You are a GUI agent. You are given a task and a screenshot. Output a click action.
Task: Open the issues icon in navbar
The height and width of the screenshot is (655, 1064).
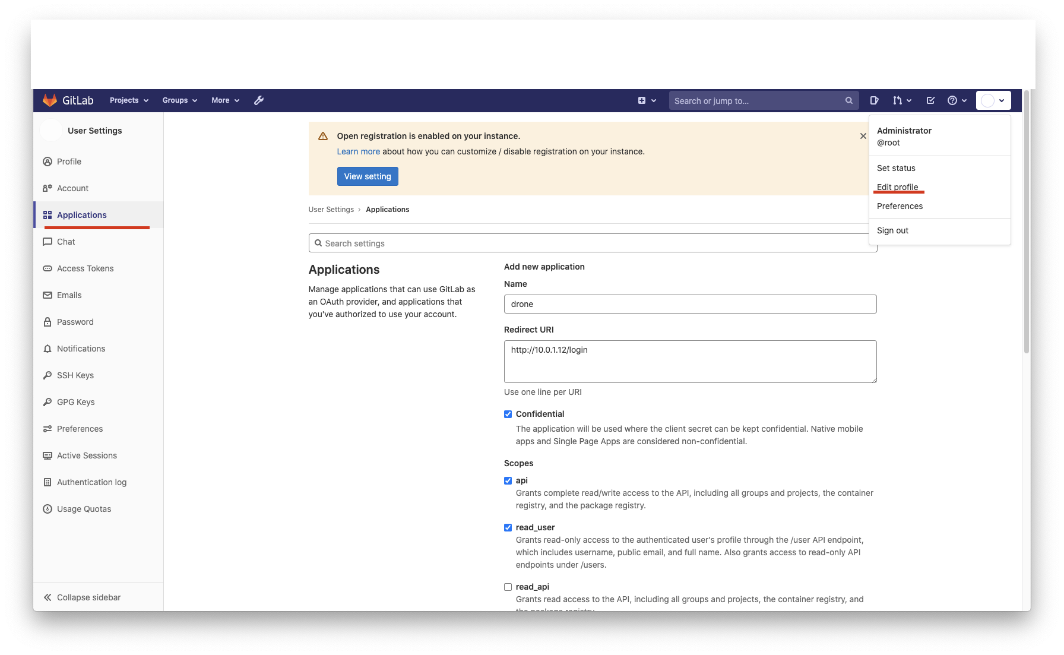[874, 100]
